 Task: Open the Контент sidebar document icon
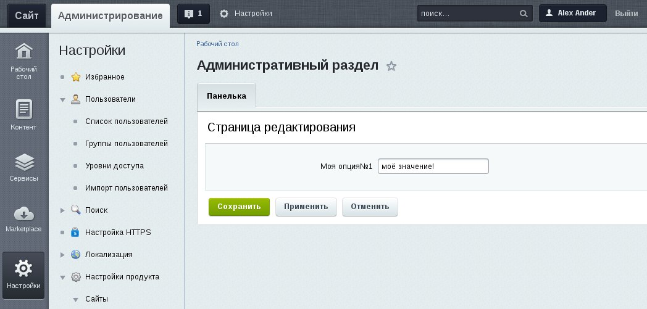coord(24,109)
